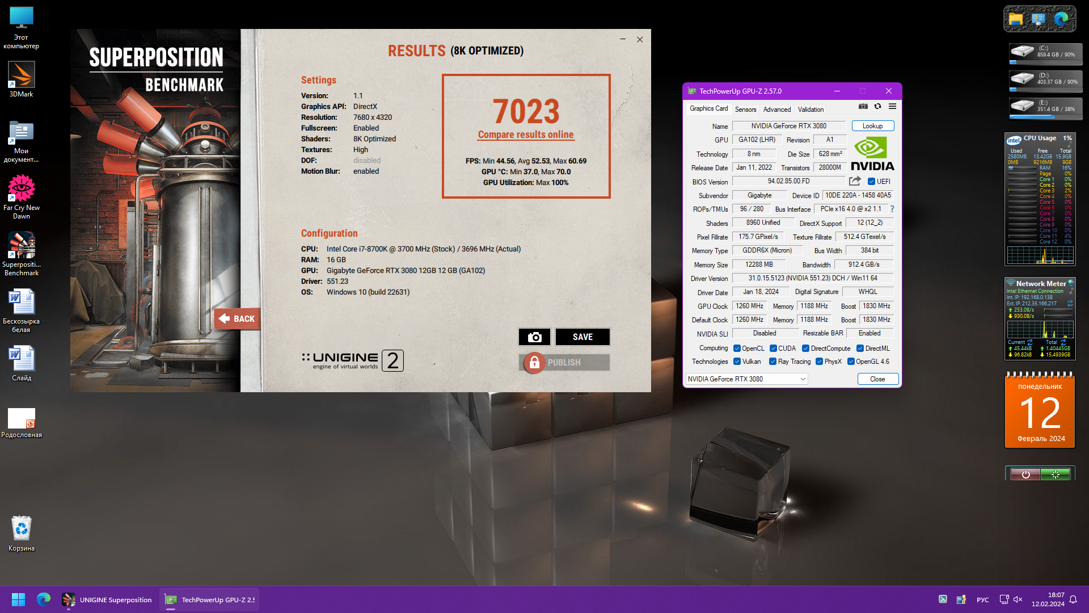The width and height of the screenshot is (1089, 613).
Task: Toggle the UEFI checkbox
Action: click(871, 182)
